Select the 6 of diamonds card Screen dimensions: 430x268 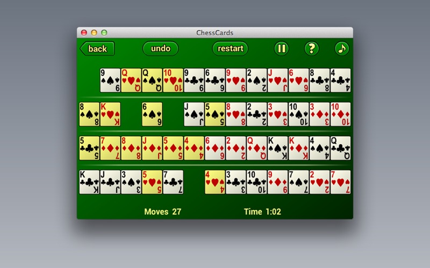[x=214, y=148]
